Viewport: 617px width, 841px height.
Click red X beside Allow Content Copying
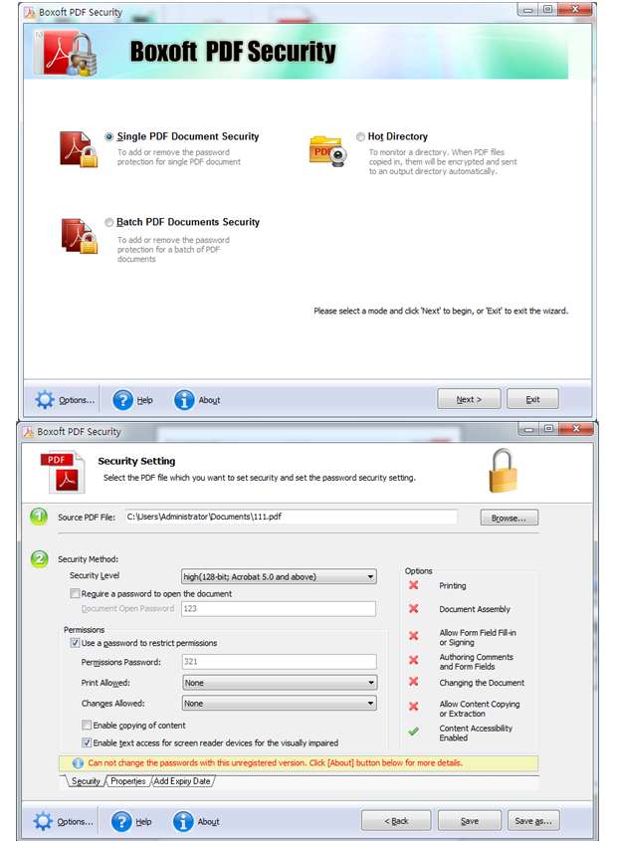tap(414, 707)
